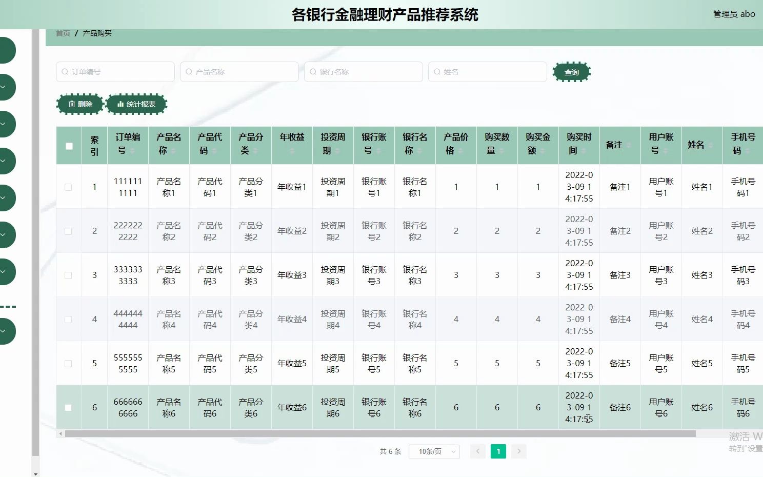Click the 投资周期5 cell

pos(333,364)
